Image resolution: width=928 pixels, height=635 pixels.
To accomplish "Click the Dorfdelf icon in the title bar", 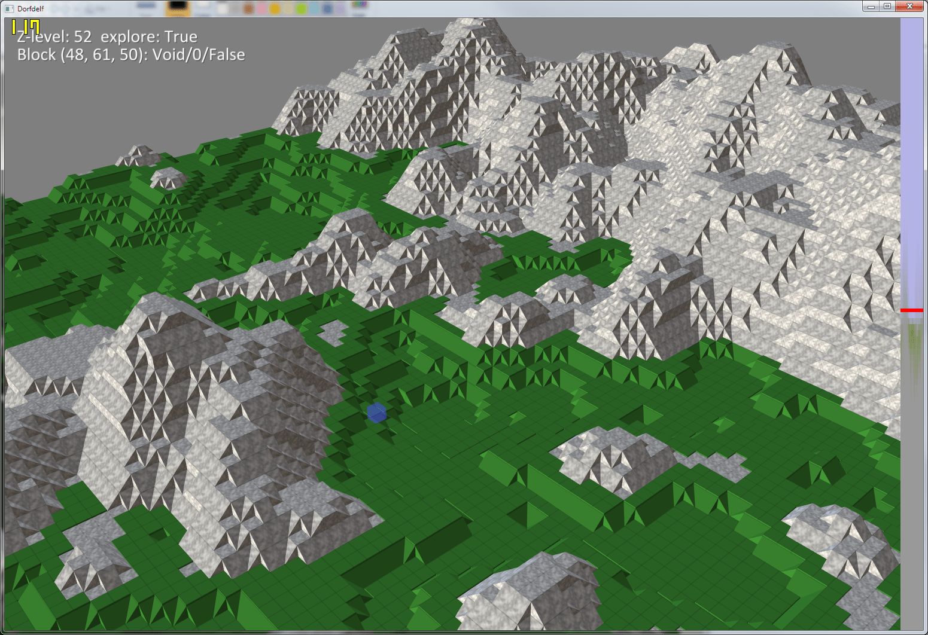I will [x=9, y=7].
